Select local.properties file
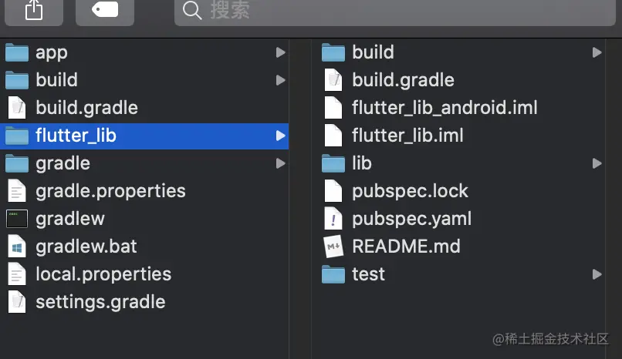This screenshot has height=359, width=622. click(x=103, y=274)
